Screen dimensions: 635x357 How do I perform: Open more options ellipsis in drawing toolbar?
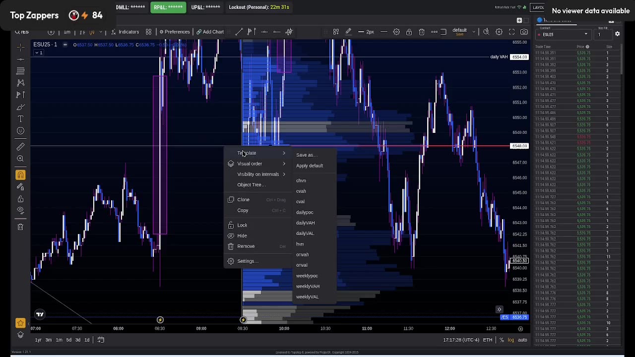coord(434,32)
